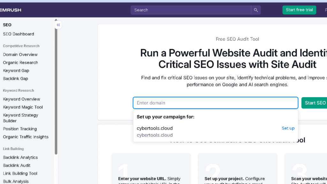Open Backlink Analytics
Screen dimensions: 327x184
click(x=20, y=157)
